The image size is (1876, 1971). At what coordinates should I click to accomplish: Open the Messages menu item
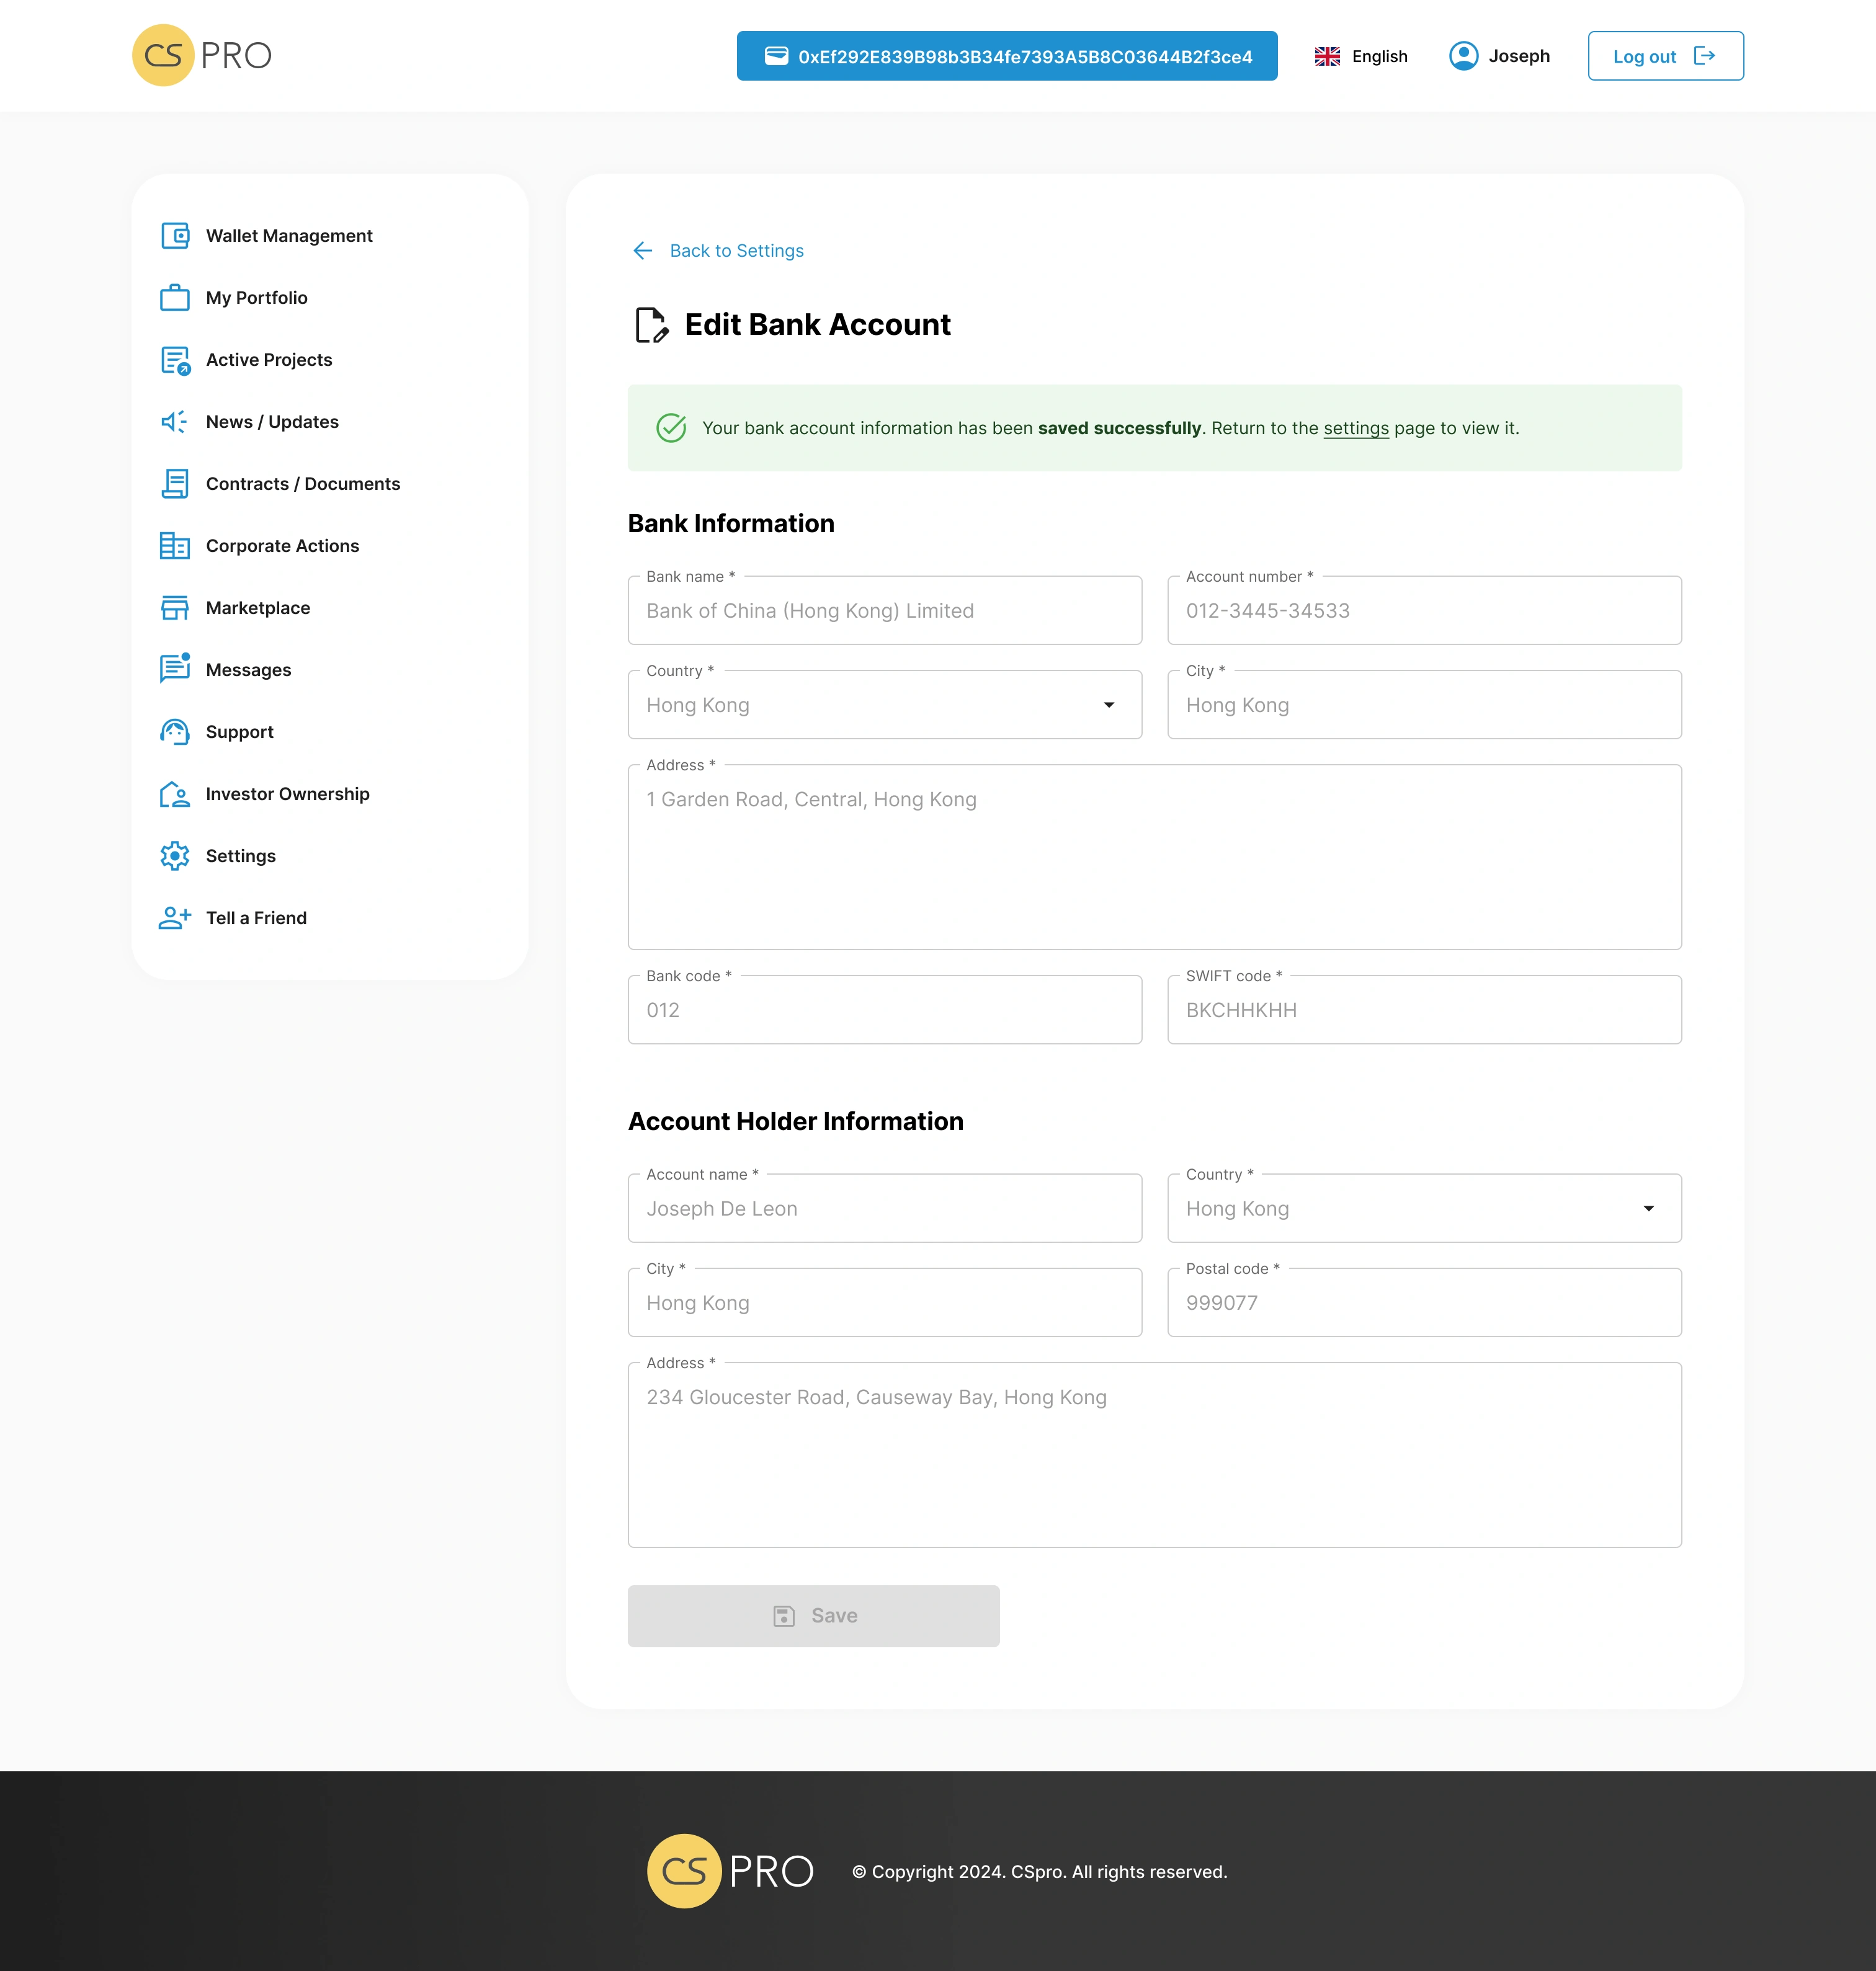248,670
